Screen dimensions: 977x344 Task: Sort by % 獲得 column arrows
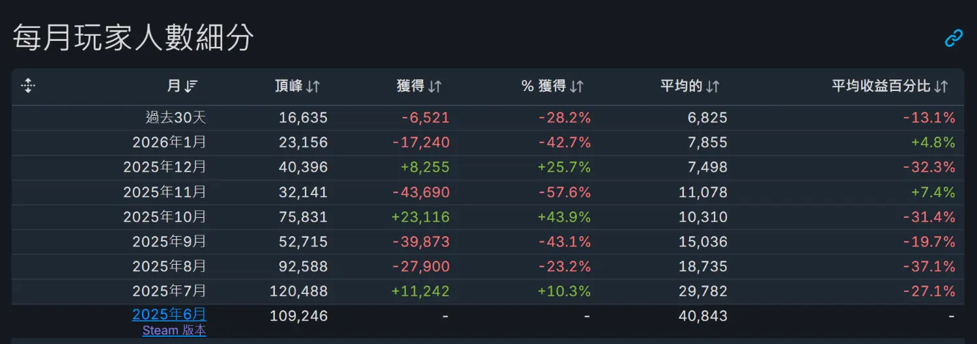click(x=576, y=86)
